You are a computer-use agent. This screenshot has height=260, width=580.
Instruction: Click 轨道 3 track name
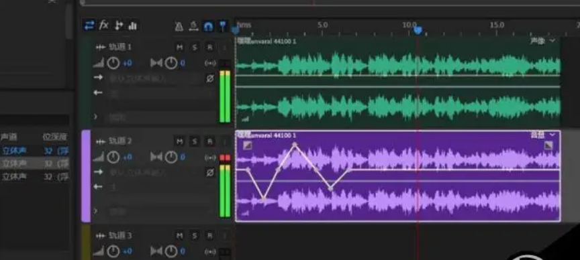click(120, 235)
